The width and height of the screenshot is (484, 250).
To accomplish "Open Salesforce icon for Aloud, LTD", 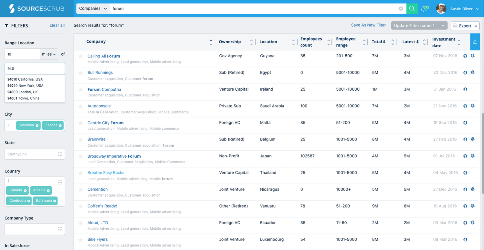I will [x=473, y=223].
